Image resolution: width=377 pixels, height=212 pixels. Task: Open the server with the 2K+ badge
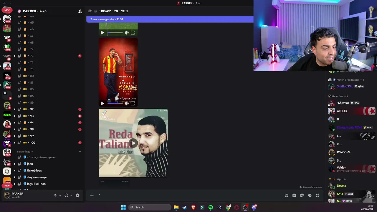7,85
